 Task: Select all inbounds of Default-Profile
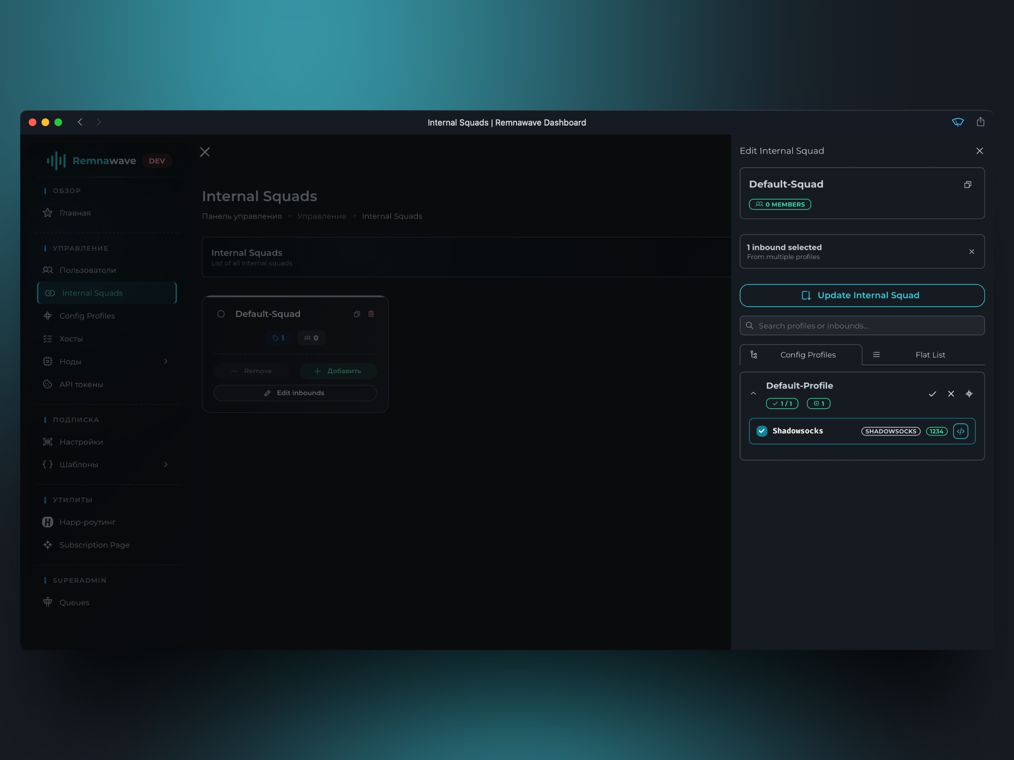[x=932, y=394]
